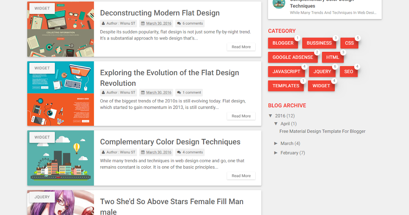Select the CSS category tag
Image resolution: width=409 pixels, height=215 pixels.
coord(349,43)
